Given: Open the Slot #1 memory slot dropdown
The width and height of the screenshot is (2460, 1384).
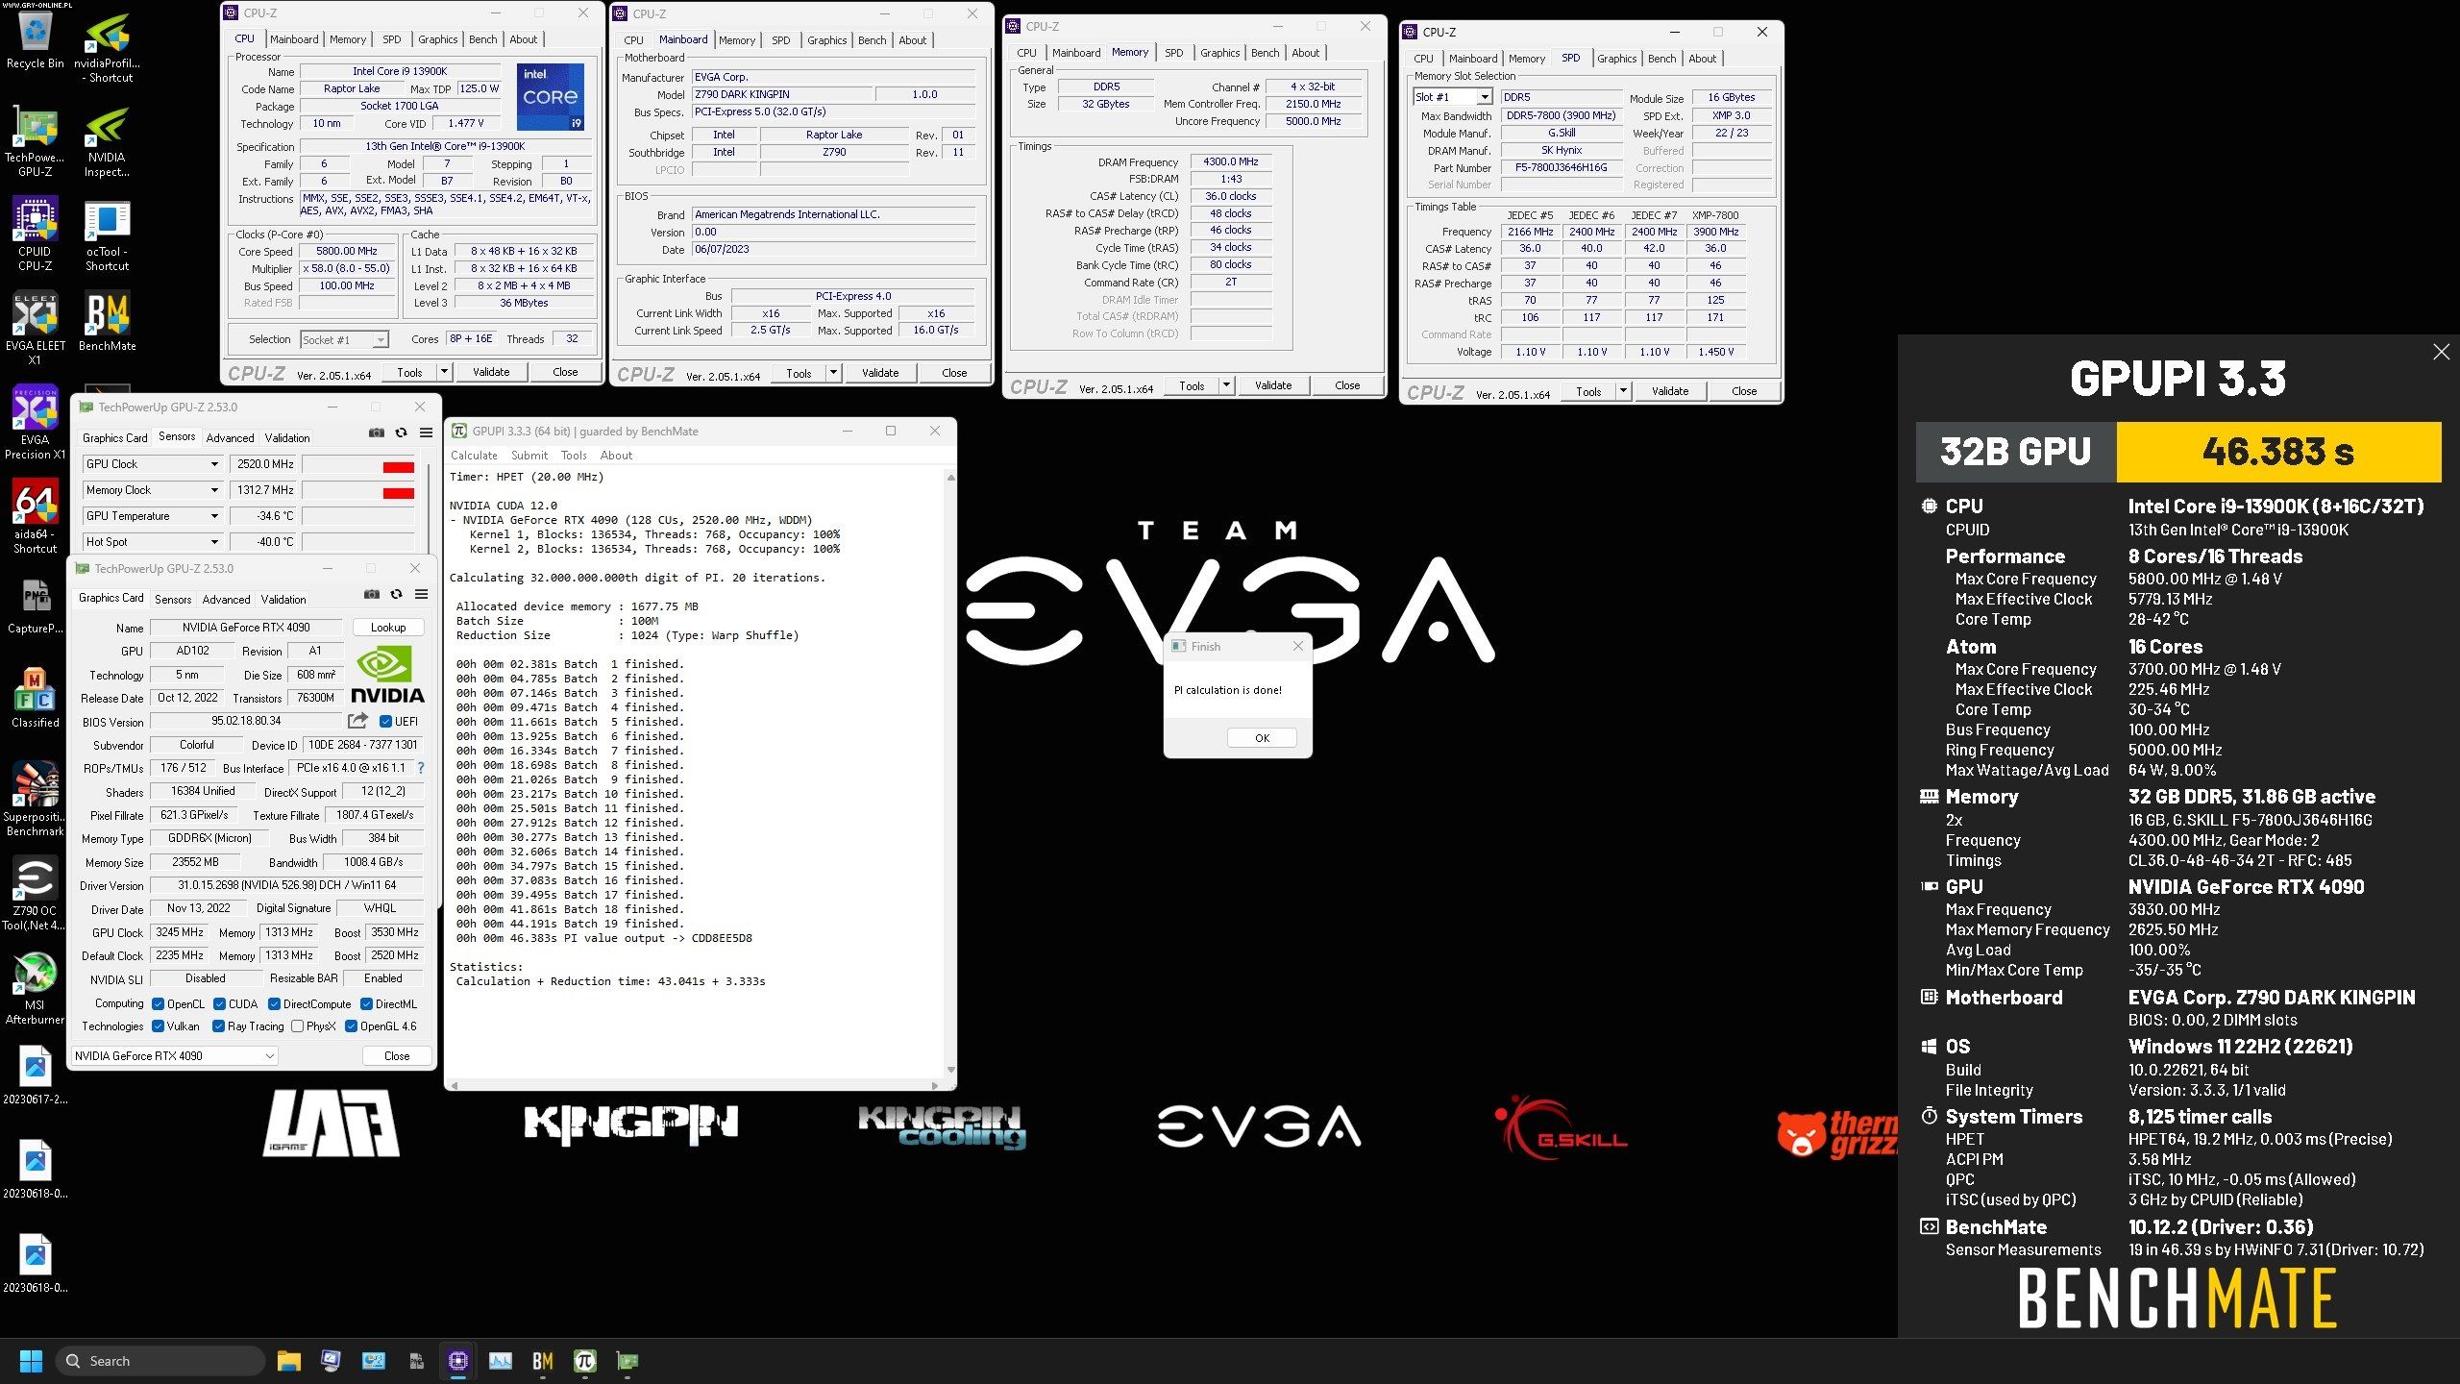Looking at the screenshot, I should pos(1484,97).
